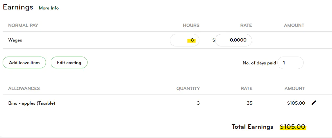Focus the Wages rate field showing 0.0000
Image resolution: width=332 pixels, height=138 pixels.
tap(234, 40)
